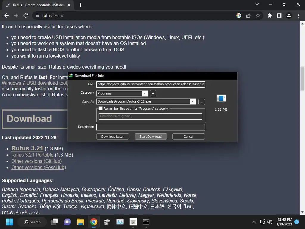The width and height of the screenshot is (305, 229).
Task: Click the Download File Info dialog icon
Action: (x=71, y=75)
